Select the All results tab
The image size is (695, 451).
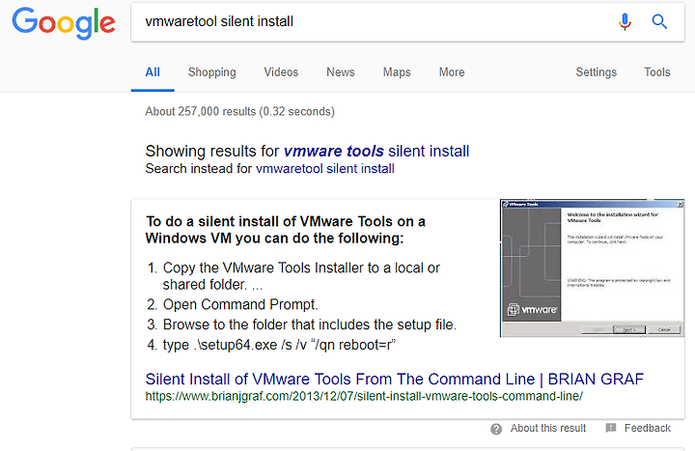pyautogui.click(x=153, y=72)
